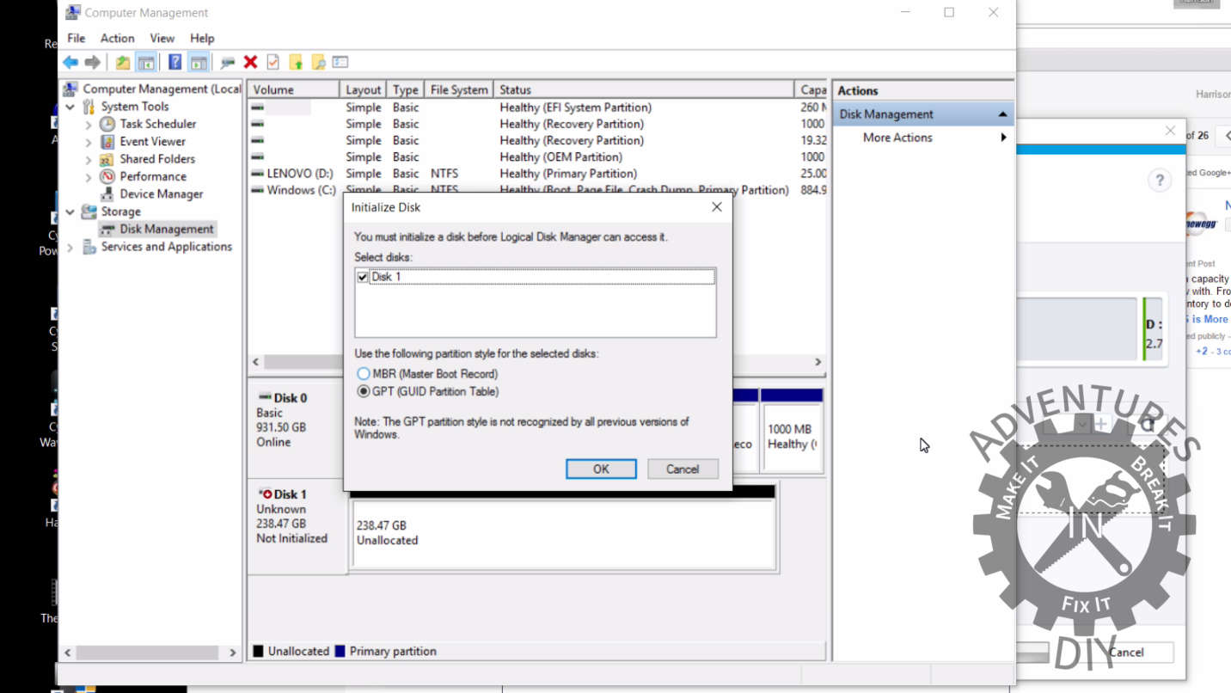Click the red X Delete toolbar icon

(x=250, y=62)
